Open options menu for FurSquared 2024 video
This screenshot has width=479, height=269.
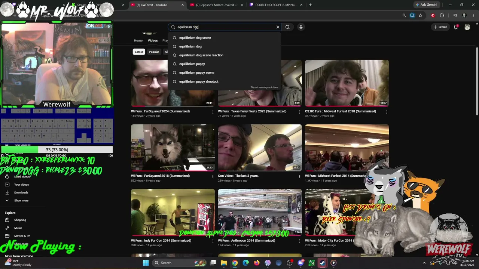[x=213, y=112]
